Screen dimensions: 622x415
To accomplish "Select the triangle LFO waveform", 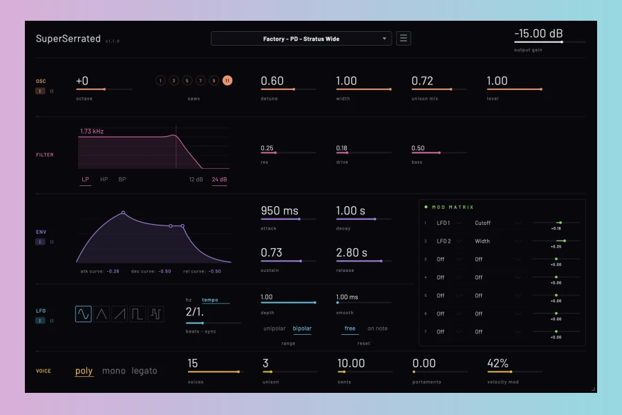I will 102,314.
